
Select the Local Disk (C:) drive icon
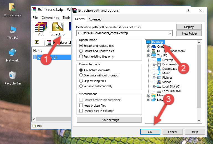click(x=159, y=86)
